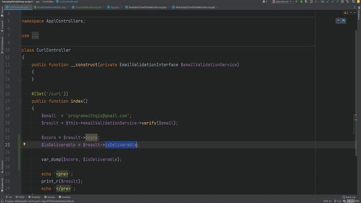Click the print_r function call
This screenshot has width=361, height=203.
coord(50,182)
